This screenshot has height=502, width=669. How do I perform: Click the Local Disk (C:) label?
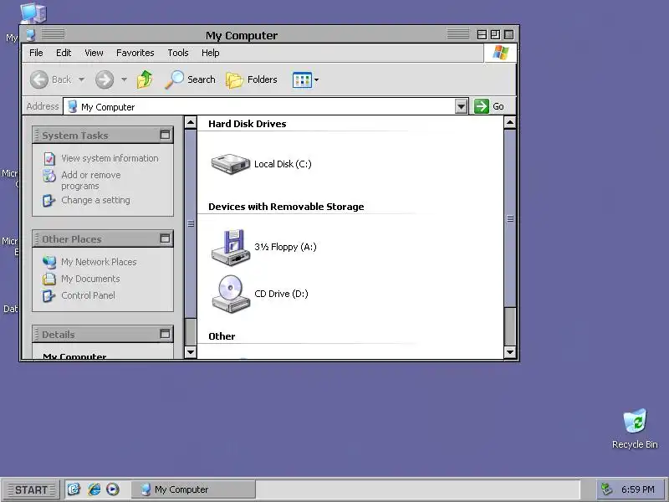point(283,164)
